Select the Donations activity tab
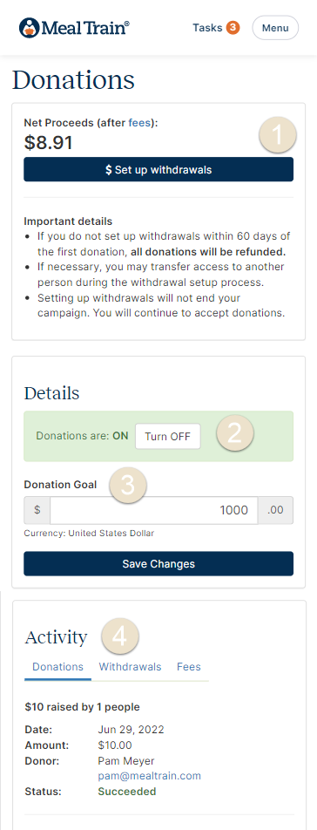The width and height of the screenshot is (317, 830). (58, 667)
